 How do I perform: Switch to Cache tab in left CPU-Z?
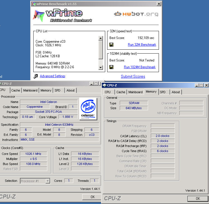point(16,90)
